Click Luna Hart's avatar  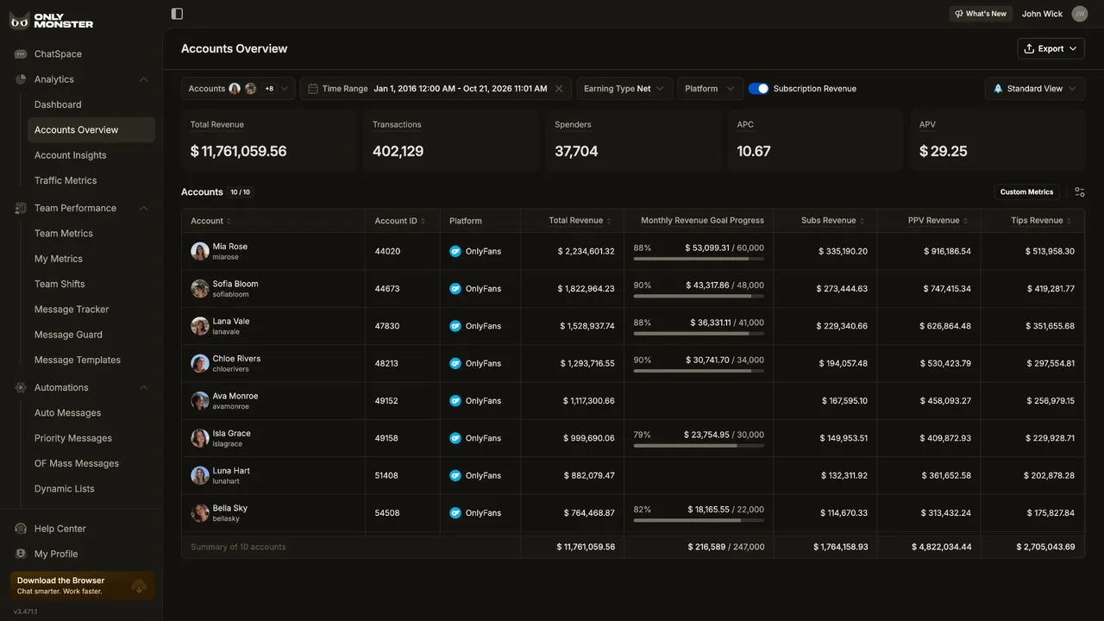coord(200,475)
